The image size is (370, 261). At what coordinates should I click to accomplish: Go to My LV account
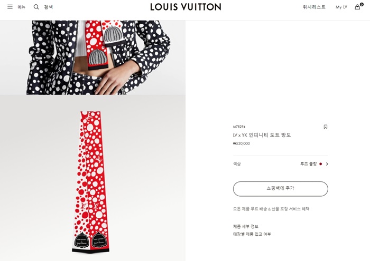tap(341, 7)
